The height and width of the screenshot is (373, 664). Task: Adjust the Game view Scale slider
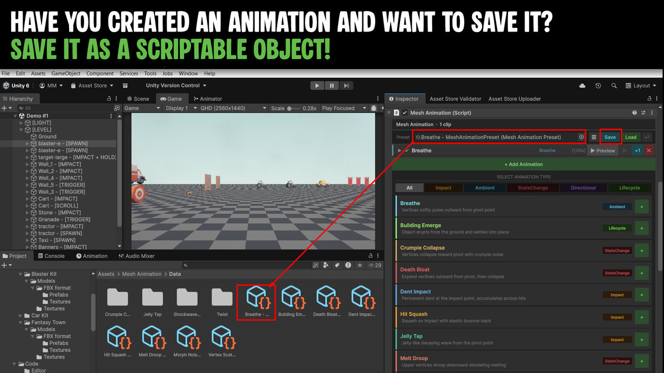click(x=294, y=108)
